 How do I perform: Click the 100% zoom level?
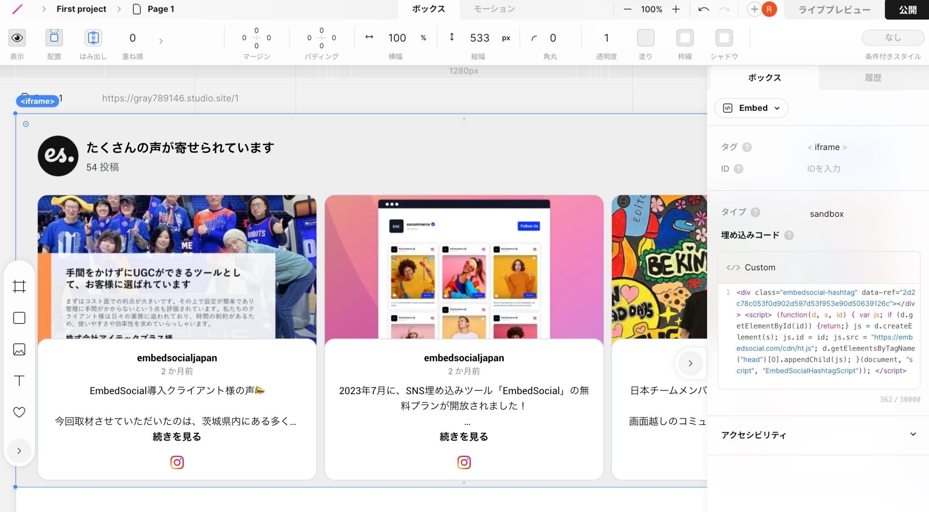point(651,9)
